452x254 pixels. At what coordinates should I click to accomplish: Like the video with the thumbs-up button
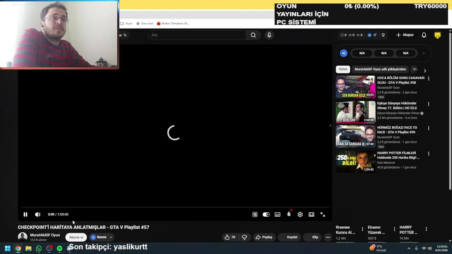[230, 237]
